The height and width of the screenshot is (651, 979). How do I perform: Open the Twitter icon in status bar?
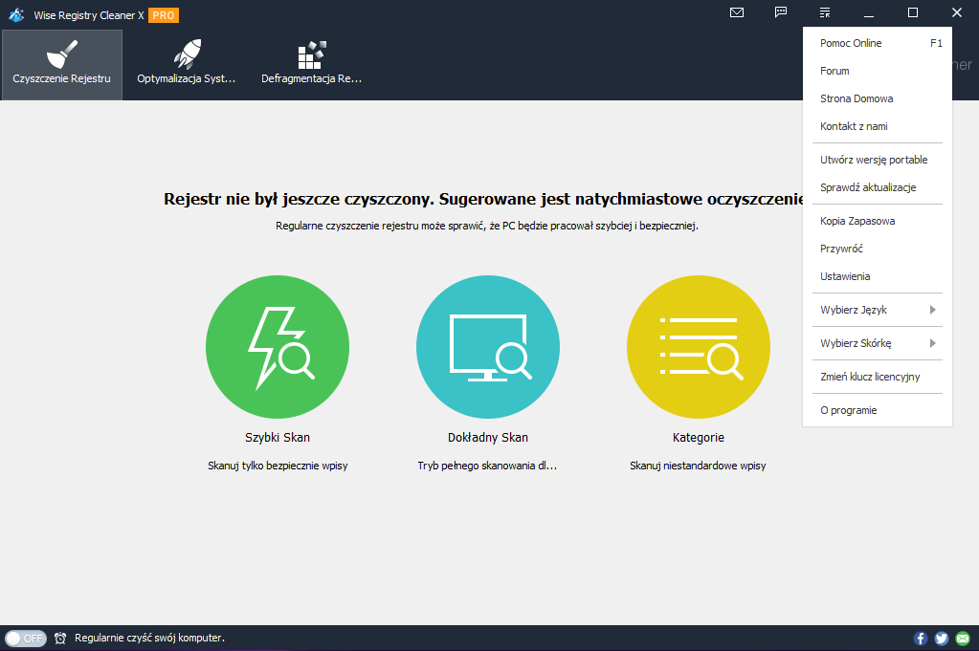coord(942,638)
